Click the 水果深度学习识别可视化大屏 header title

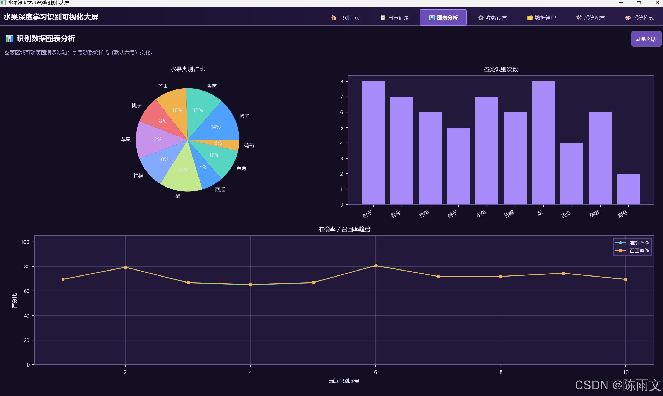(x=51, y=17)
